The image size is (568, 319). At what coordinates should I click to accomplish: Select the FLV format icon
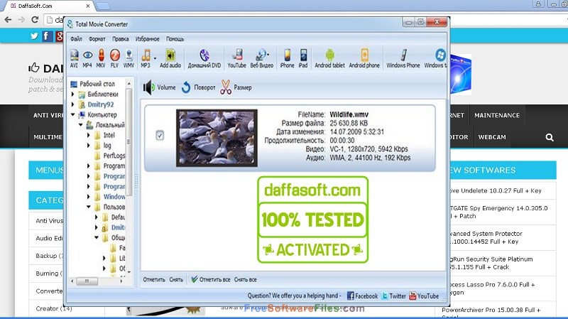[114, 58]
